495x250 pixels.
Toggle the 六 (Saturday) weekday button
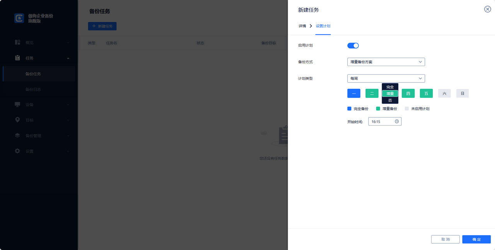click(x=444, y=93)
